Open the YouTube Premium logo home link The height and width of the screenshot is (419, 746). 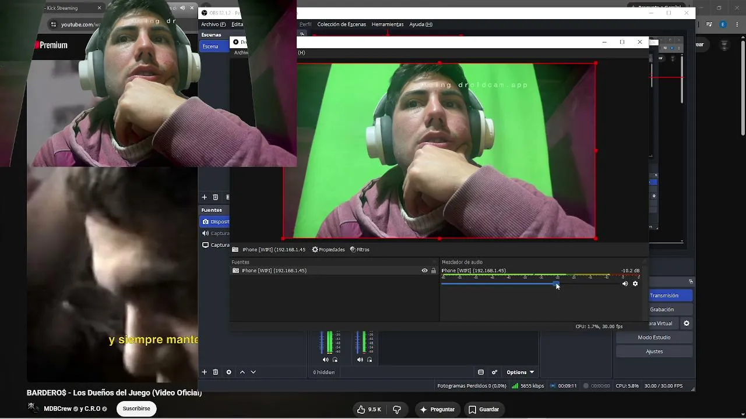click(52, 45)
